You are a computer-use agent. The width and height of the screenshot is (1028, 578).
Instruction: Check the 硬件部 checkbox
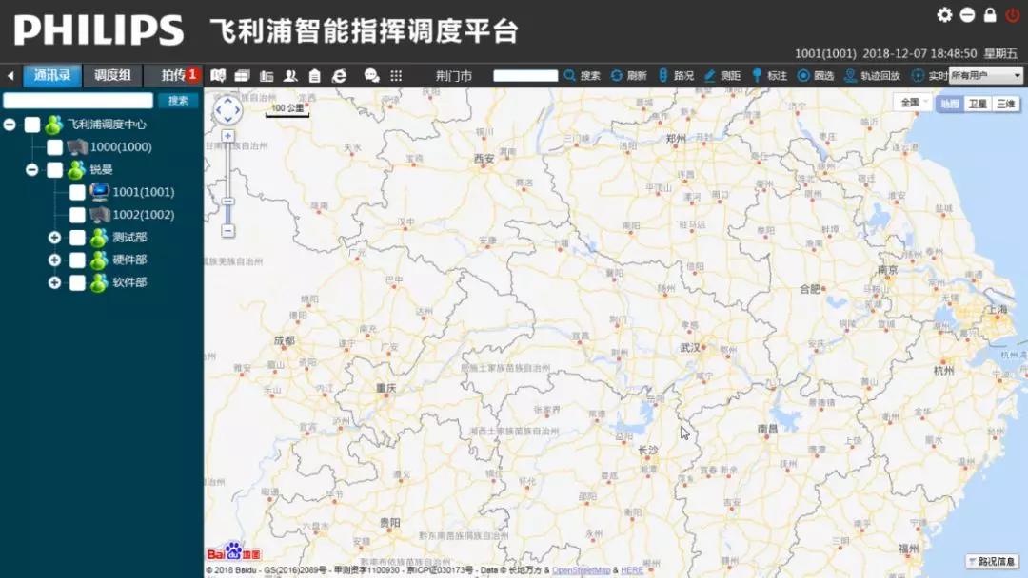pos(77,260)
